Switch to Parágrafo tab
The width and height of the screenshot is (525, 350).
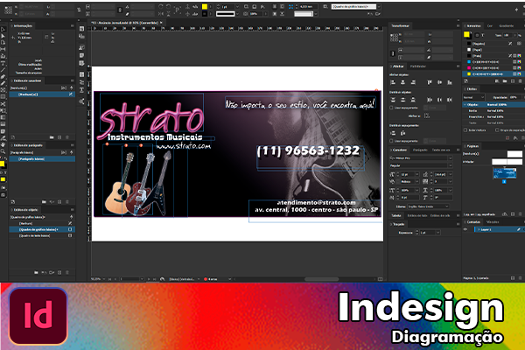click(420, 150)
